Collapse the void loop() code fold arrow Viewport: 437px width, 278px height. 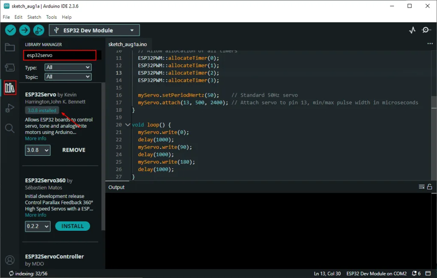128,125
